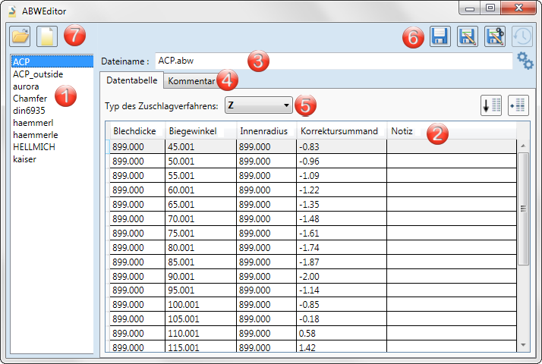The height and width of the screenshot is (364, 542).
Task: Click the history clock icon
Action: 522,36
